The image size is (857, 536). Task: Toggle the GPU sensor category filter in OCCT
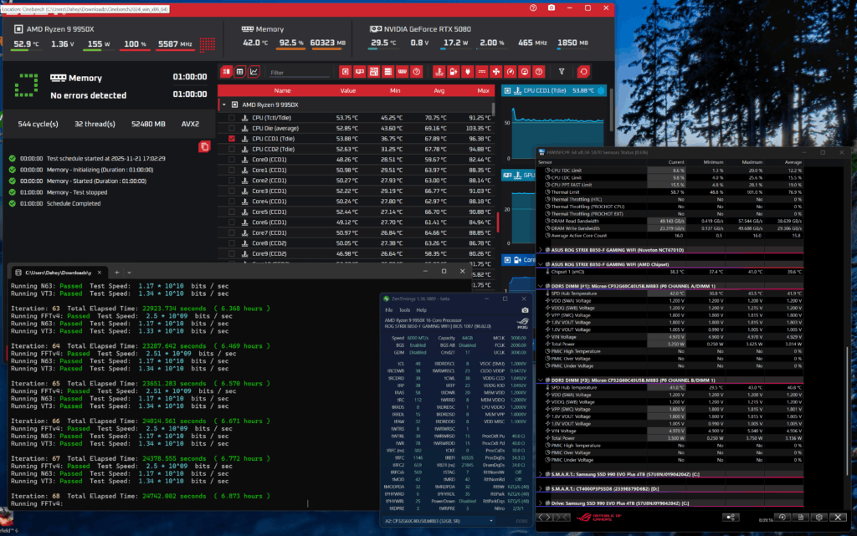(x=360, y=72)
